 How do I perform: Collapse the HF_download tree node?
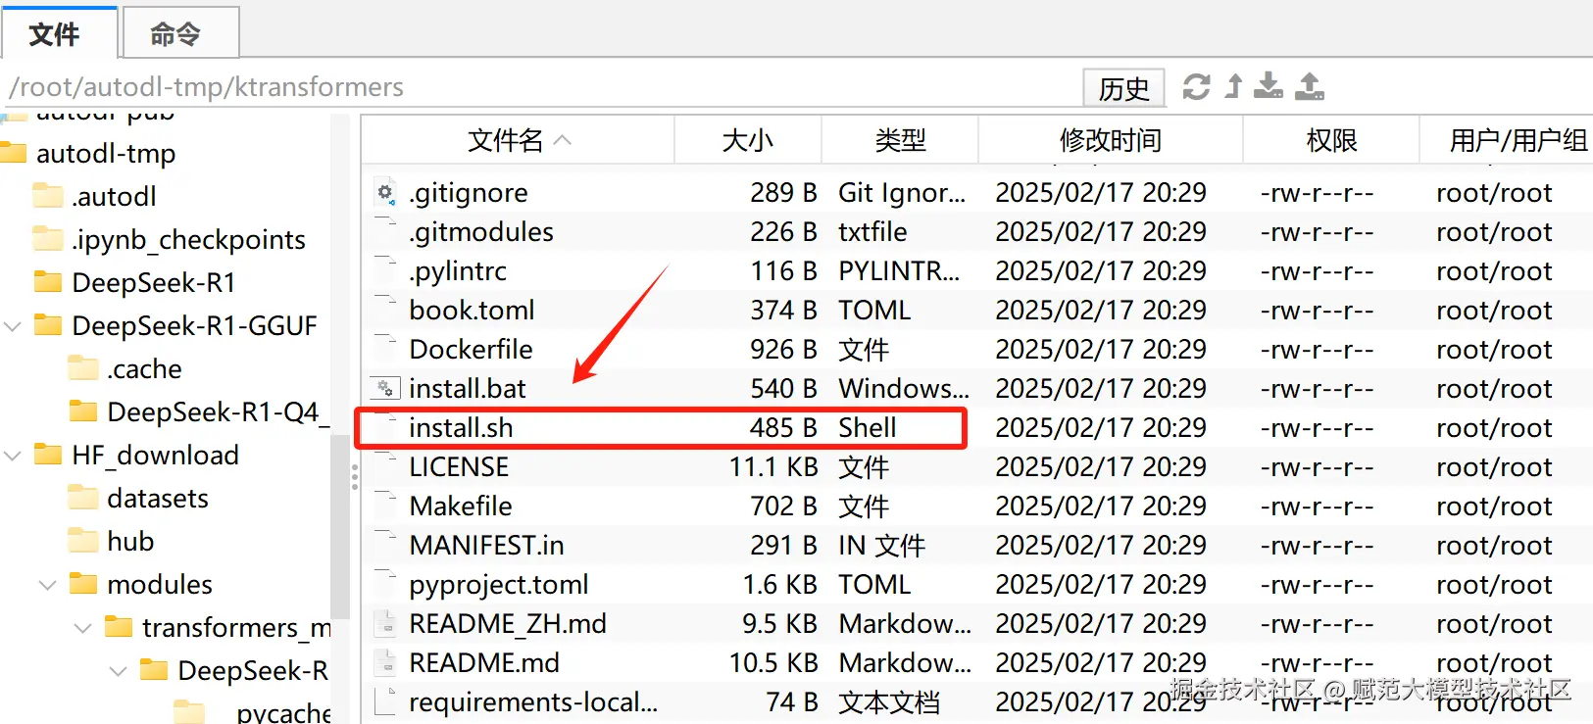13,456
